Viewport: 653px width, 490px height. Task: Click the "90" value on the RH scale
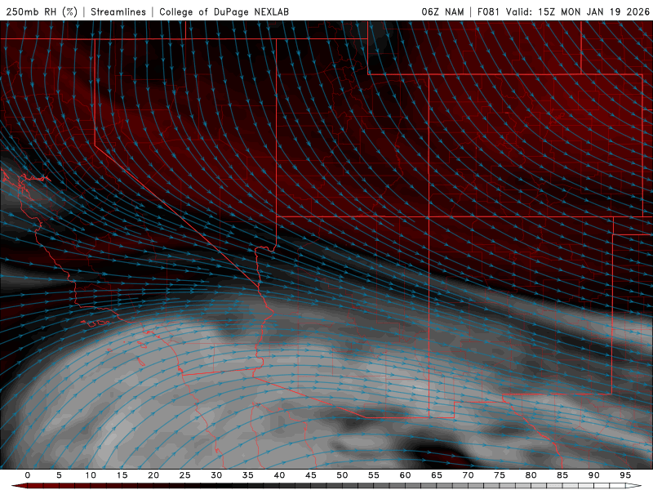pyautogui.click(x=594, y=475)
